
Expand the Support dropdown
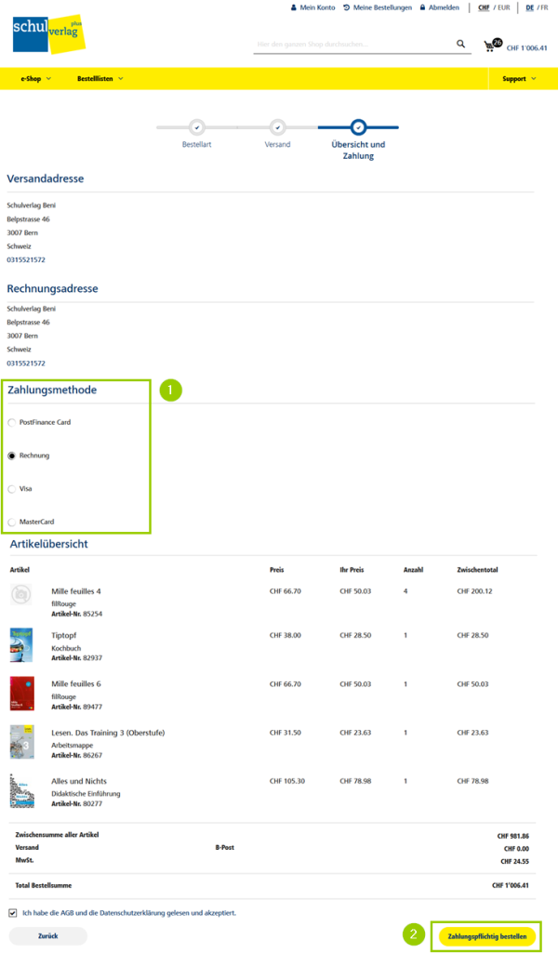[519, 79]
